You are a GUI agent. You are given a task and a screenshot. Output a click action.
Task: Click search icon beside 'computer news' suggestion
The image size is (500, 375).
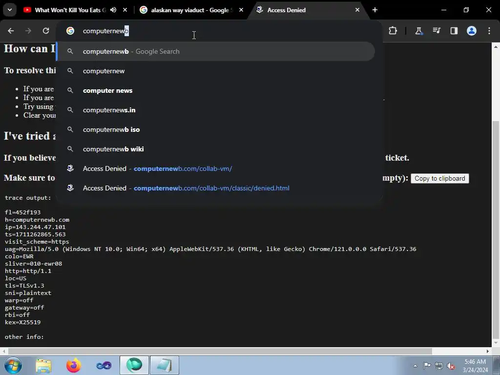(70, 90)
